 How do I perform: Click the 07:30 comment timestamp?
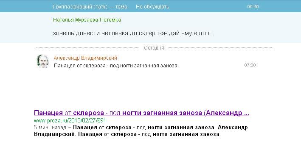(250, 65)
